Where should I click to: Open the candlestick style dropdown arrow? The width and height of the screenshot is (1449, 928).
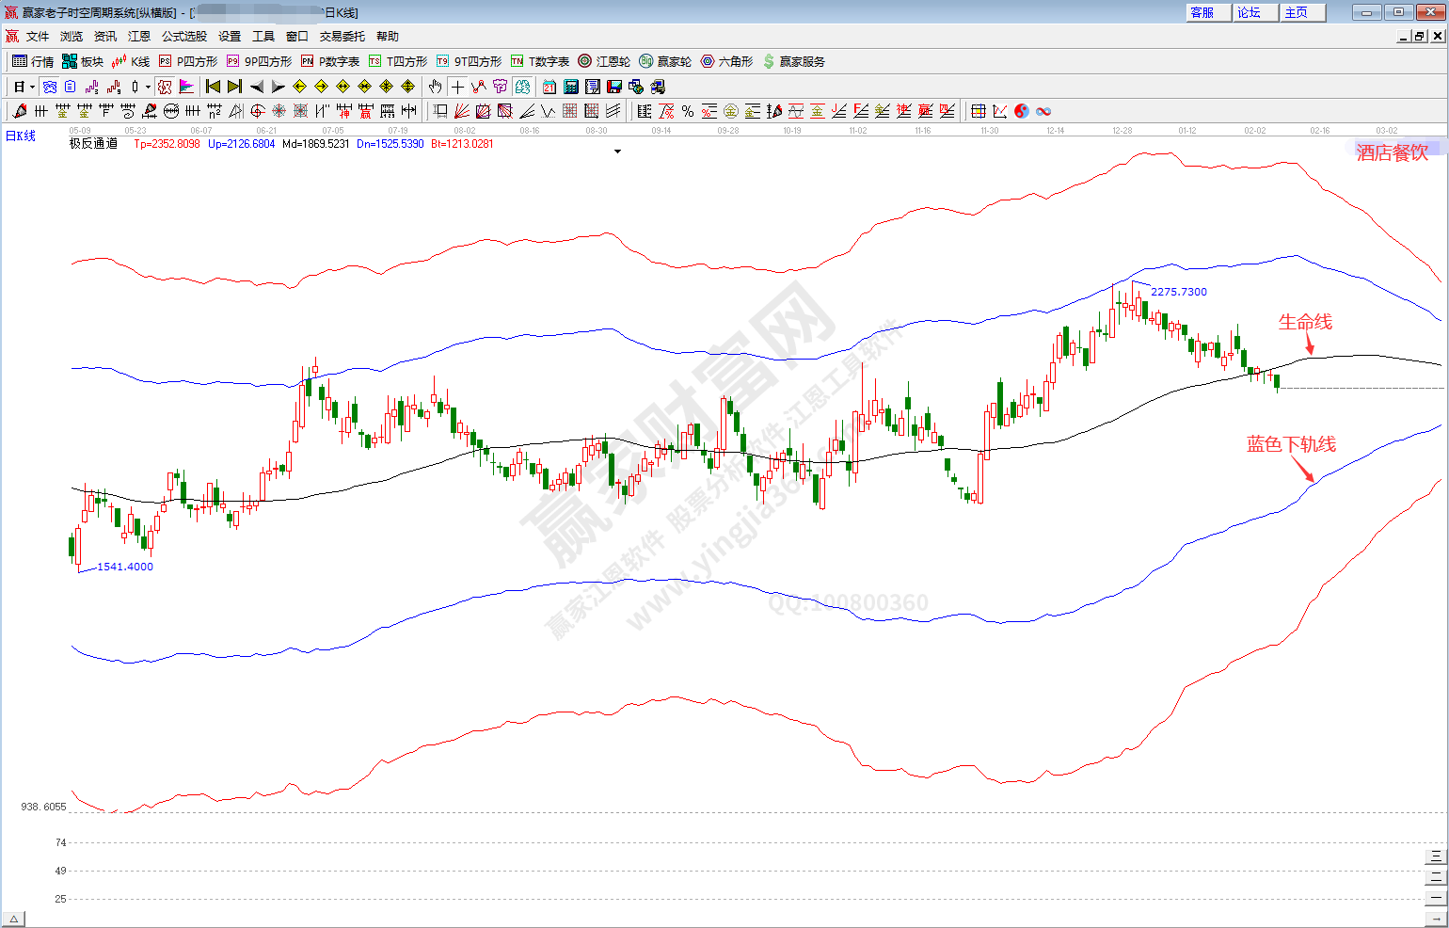point(148,87)
